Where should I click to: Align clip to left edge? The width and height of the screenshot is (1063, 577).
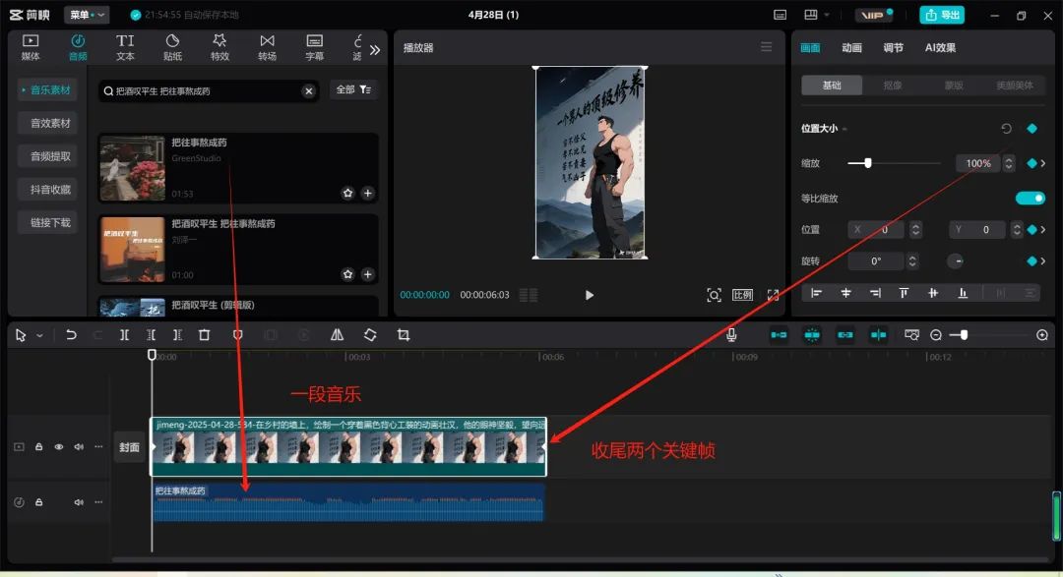coord(816,293)
